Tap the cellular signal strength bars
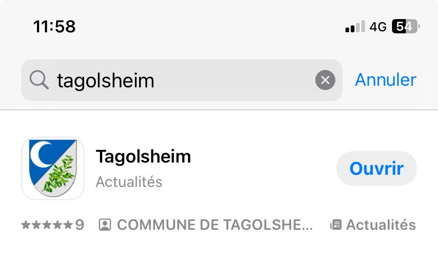This screenshot has height=278, width=438. tap(355, 26)
